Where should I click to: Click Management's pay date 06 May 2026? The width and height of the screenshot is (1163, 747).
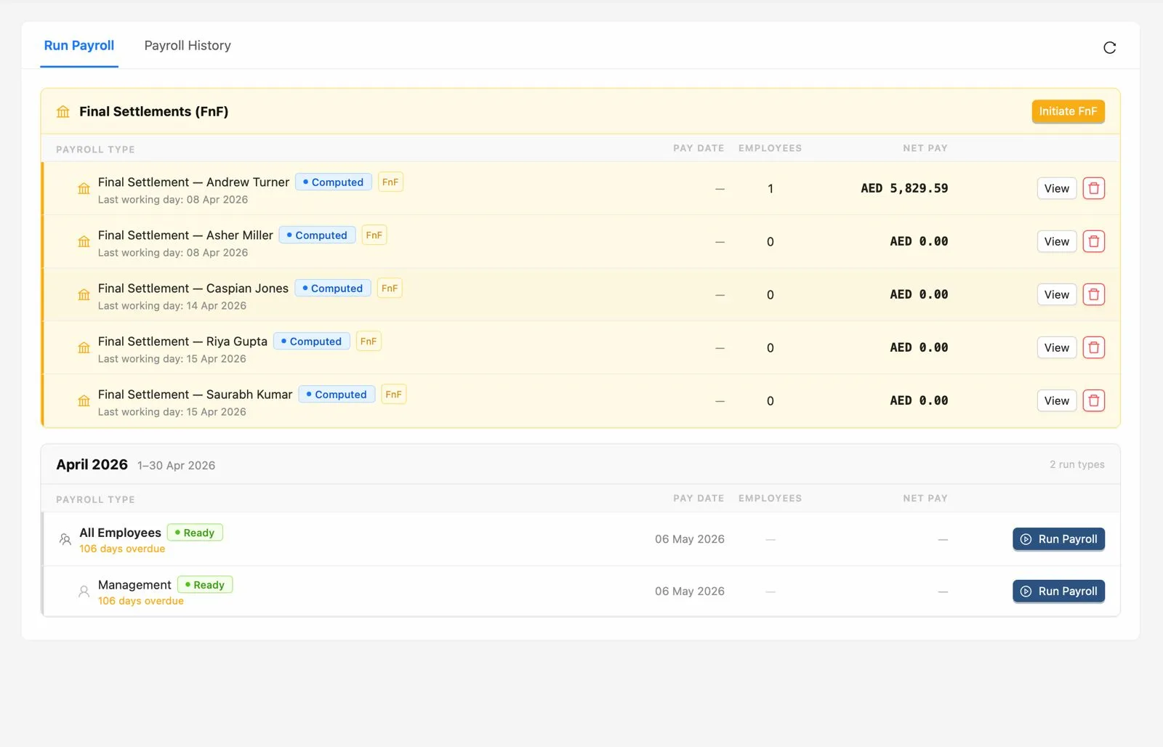[690, 591]
